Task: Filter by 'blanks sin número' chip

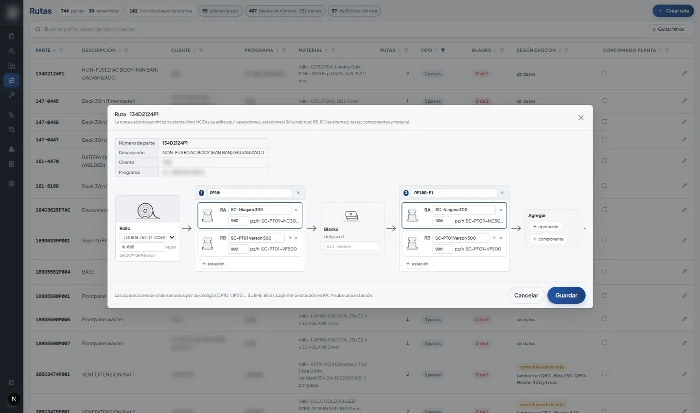Action: [285, 11]
